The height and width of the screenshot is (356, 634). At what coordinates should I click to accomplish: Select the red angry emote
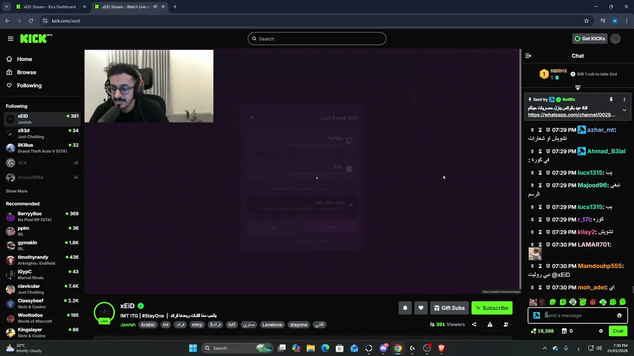coord(593,302)
